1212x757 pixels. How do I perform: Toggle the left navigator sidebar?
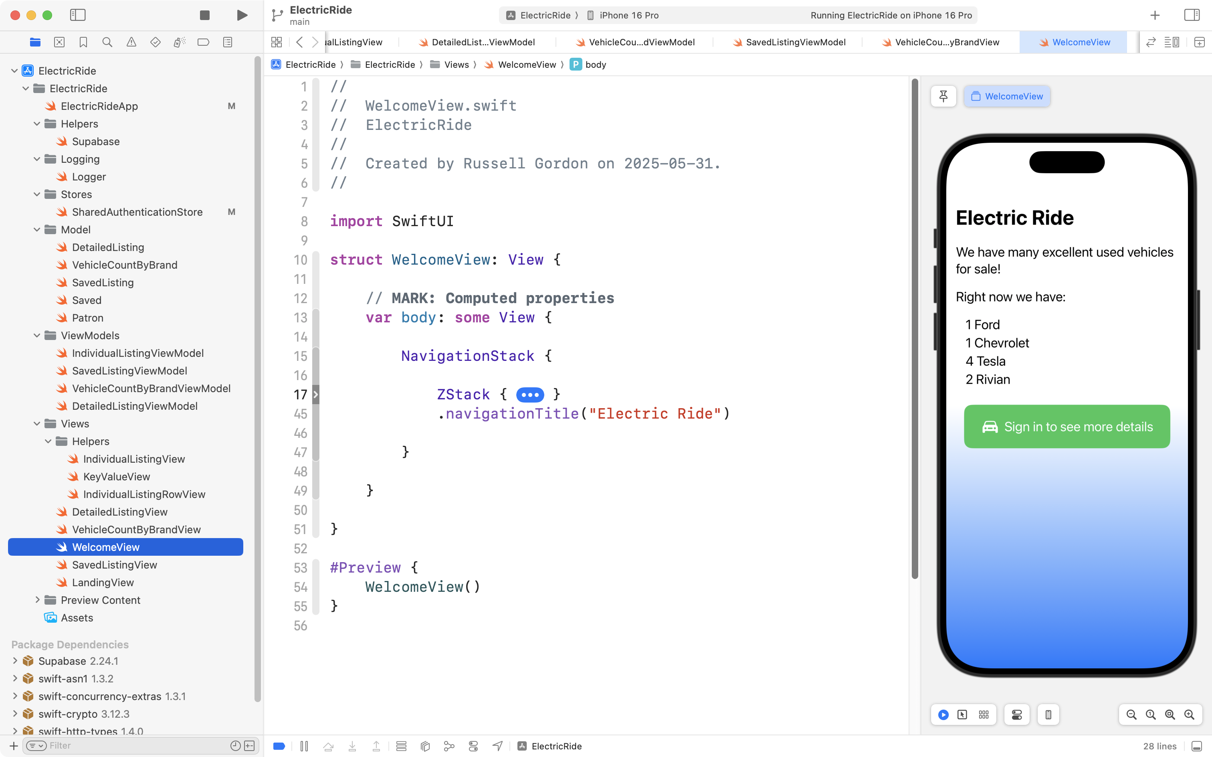[78, 15]
